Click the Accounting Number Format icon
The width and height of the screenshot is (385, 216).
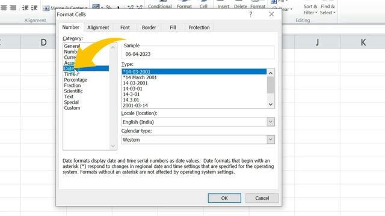tap(96, 7)
